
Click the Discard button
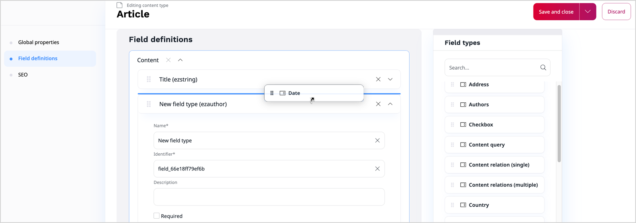(x=616, y=12)
